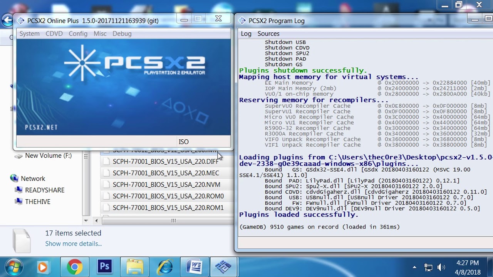
Task: Click the New Volume (F:) drive icon
Action: 18,156
